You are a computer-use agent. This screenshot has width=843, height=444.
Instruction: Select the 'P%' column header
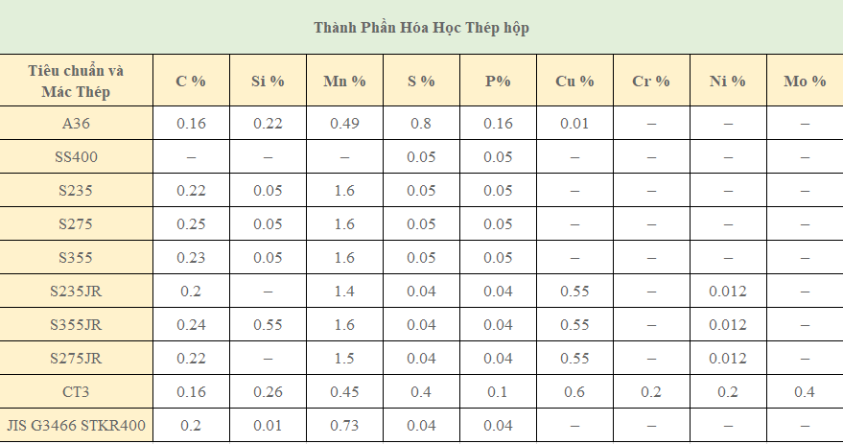498,82
